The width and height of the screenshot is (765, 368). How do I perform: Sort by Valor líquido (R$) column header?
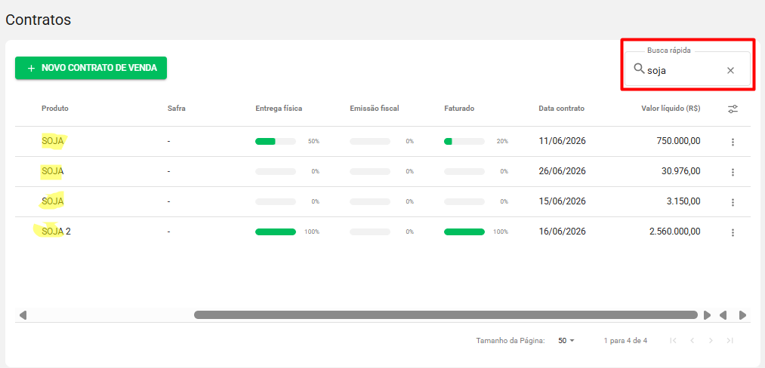pyautogui.click(x=671, y=108)
